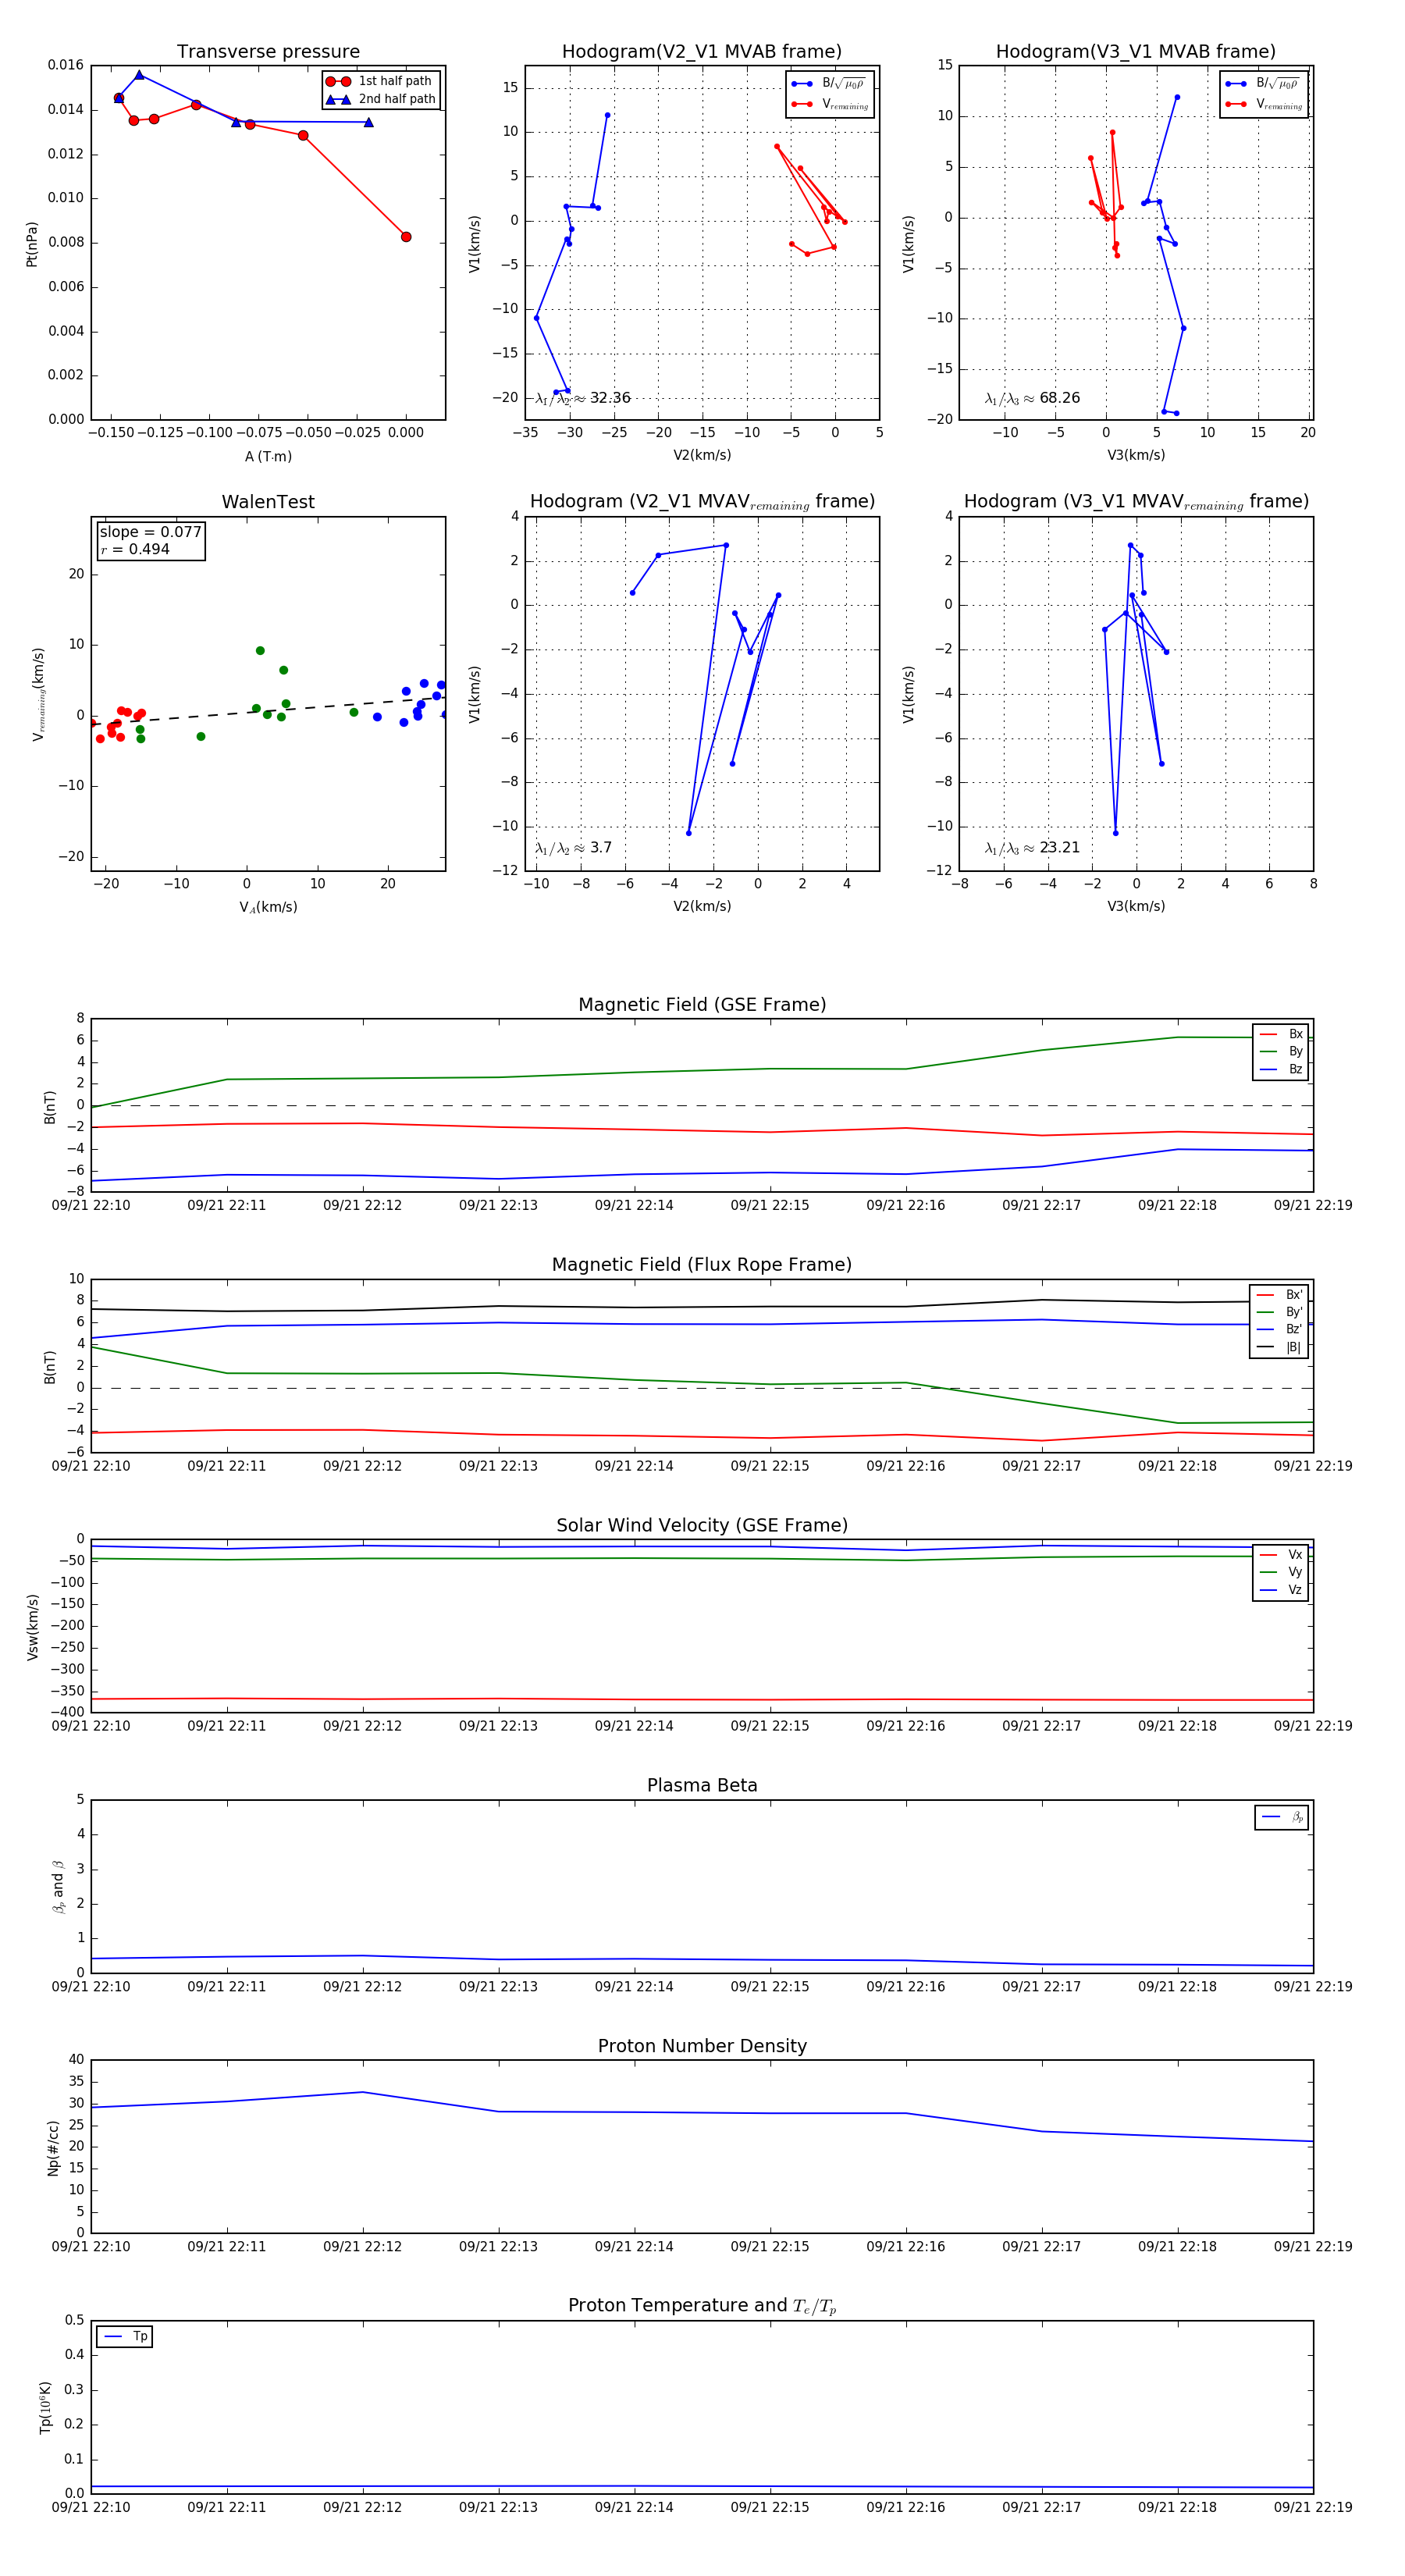Select the βp legend entry in Plasma Beta
Image resolution: width=1405 pixels, height=2576 pixels.
(1282, 1817)
